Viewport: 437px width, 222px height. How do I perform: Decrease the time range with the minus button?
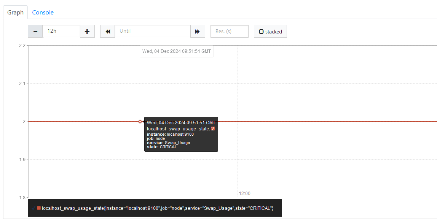(x=35, y=31)
